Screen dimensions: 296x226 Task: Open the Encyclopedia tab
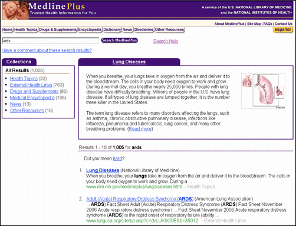click(90, 30)
